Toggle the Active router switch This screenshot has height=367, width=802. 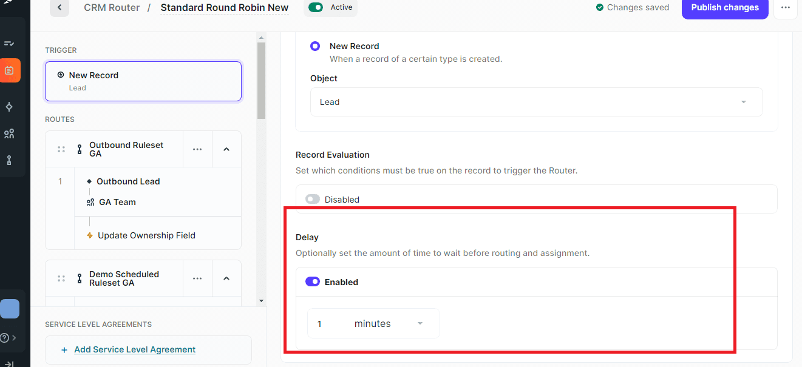click(316, 8)
